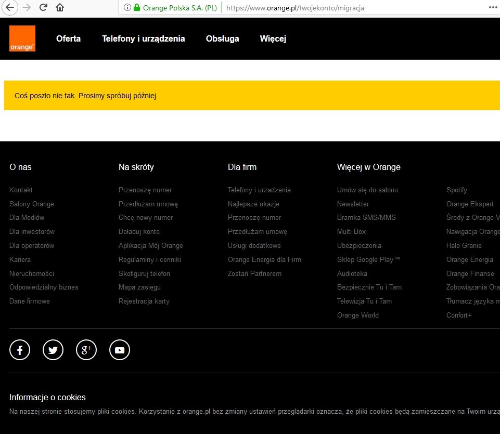Open the Doładuj konto link
Screen dimensions: 500x434
139,231
